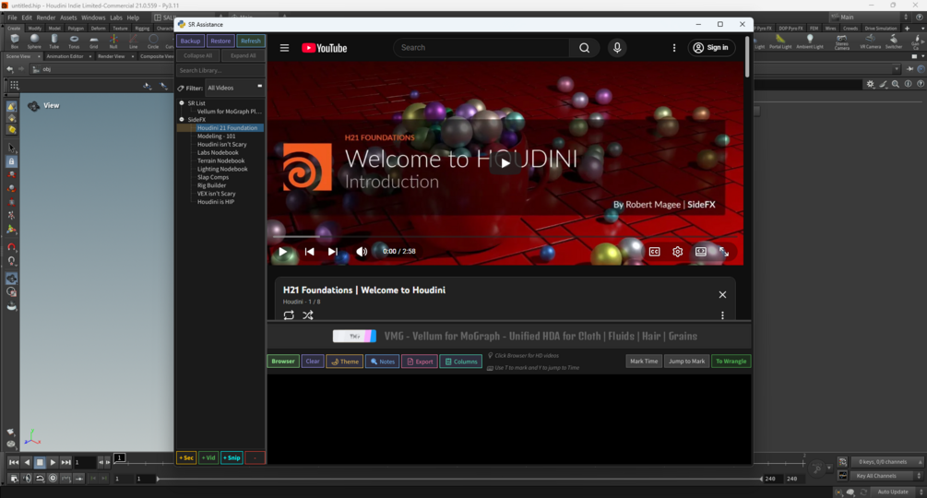Switch video player to theater mode
The height and width of the screenshot is (498, 927).
click(701, 252)
